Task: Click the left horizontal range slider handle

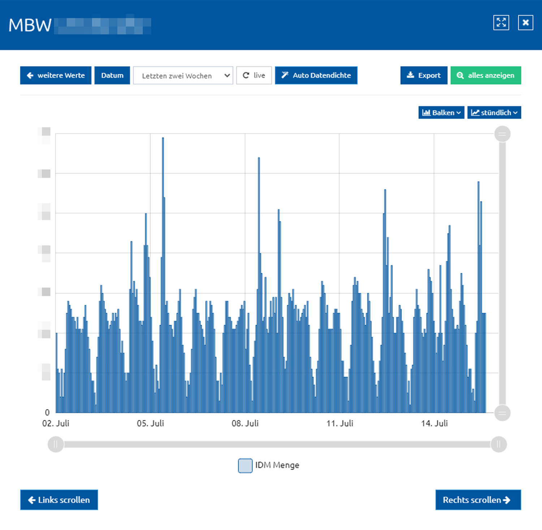Action: point(56,444)
